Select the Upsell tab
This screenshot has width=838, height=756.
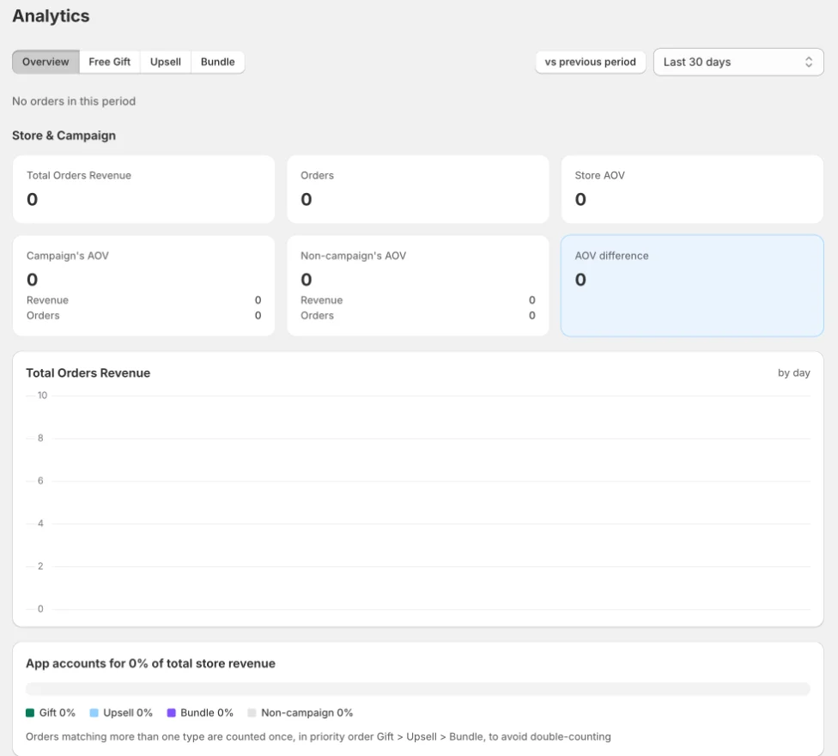(166, 62)
